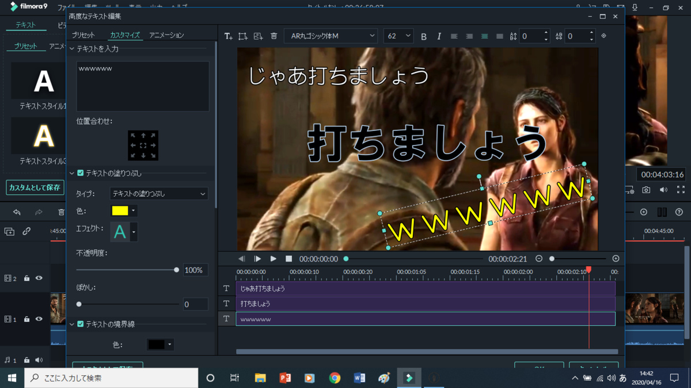Lock video track 1
Screen dimensions: 691x388
(x=26, y=319)
